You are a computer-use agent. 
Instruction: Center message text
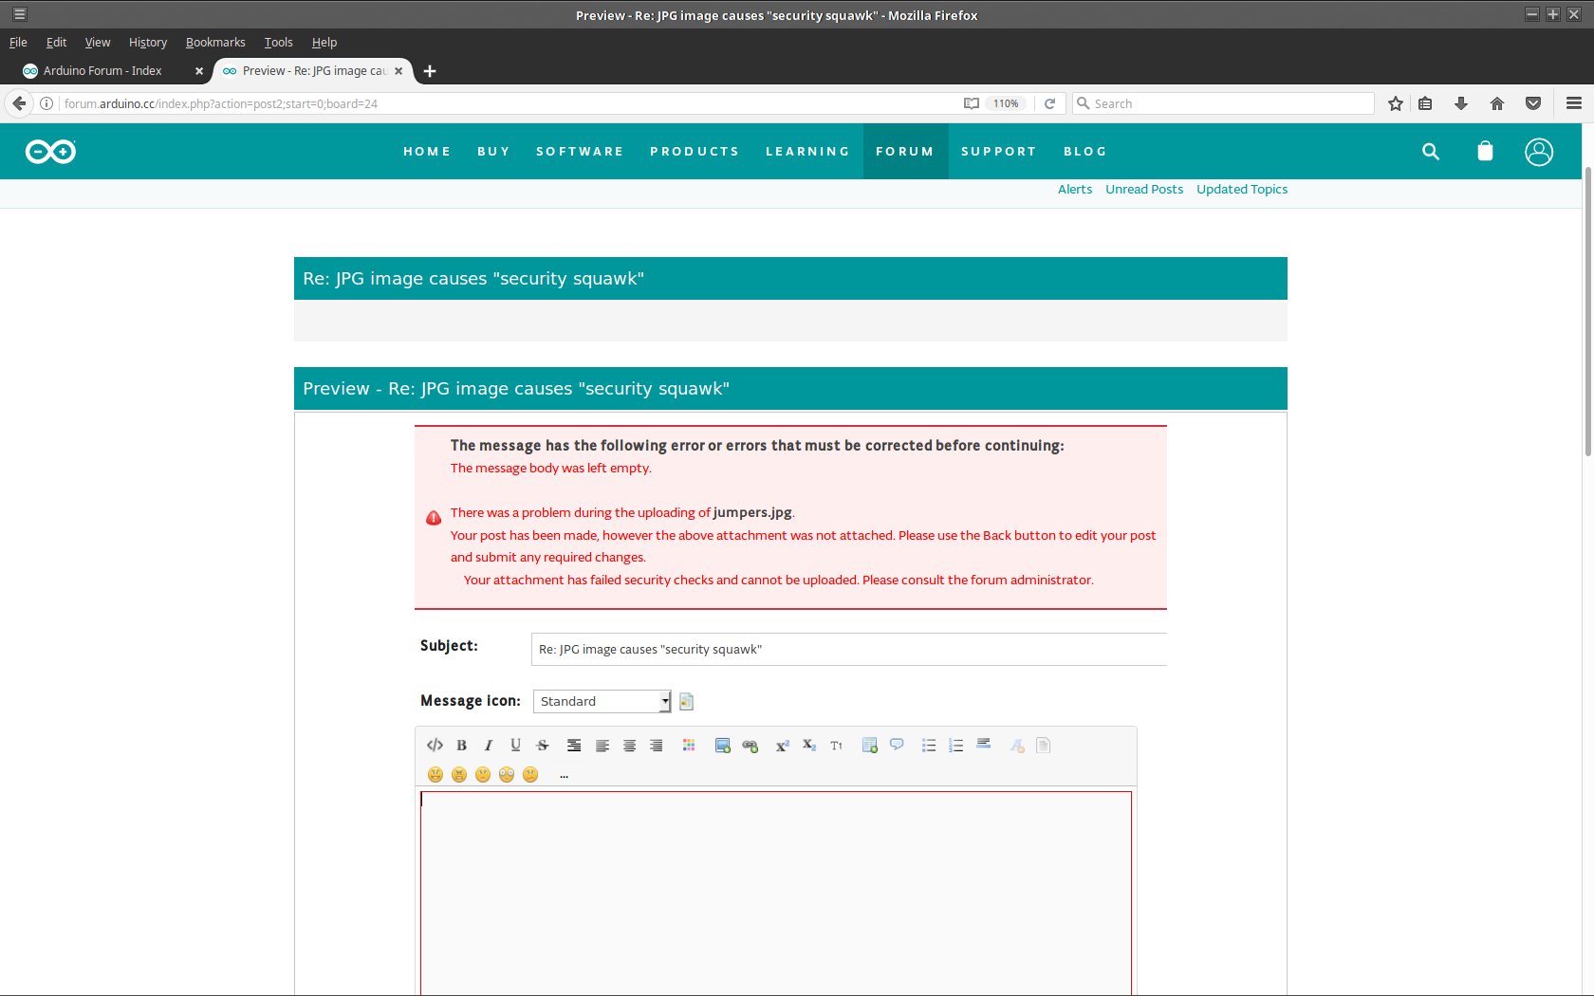coord(629,746)
